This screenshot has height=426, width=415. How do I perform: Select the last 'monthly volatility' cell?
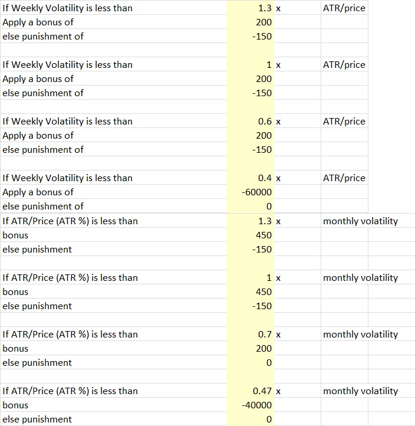pyautogui.click(x=360, y=391)
